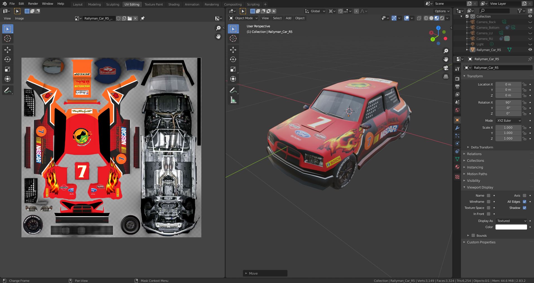Image resolution: width=534 pixels, height=283 pixels.
Task: Open the Material properties tab
Action: 457,167
